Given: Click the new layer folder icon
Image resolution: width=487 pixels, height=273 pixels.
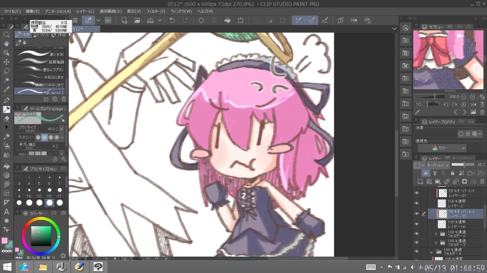Looking at the screenshot, I should (438, 181).
